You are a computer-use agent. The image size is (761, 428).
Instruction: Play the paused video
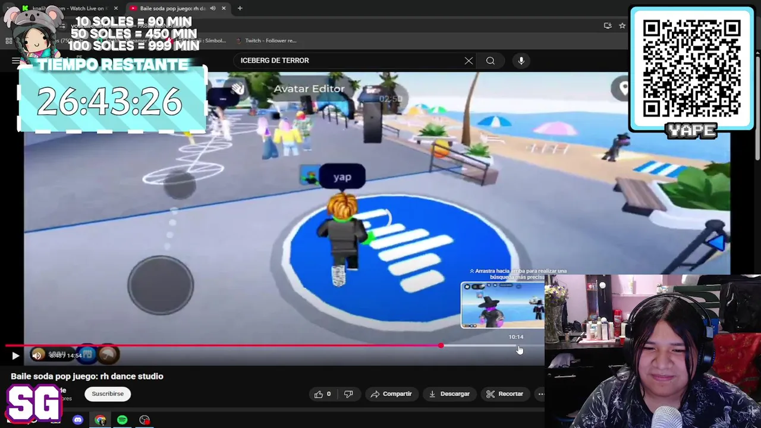coord(15,355)
